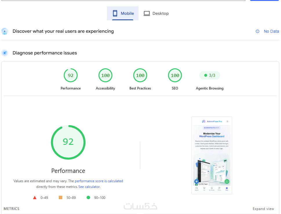
Task: Click the orange square 50–89 legend icon
Action: pyautogui.click(x=61, y=197)
